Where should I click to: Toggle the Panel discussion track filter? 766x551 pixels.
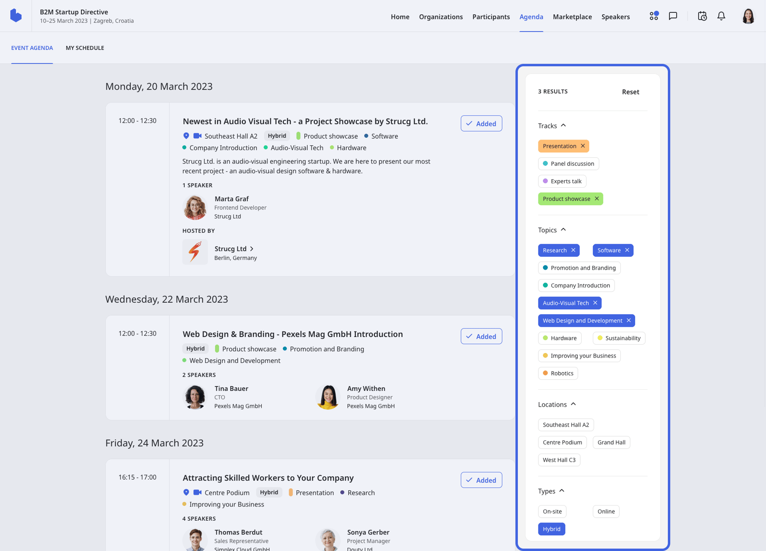point(568,164)
